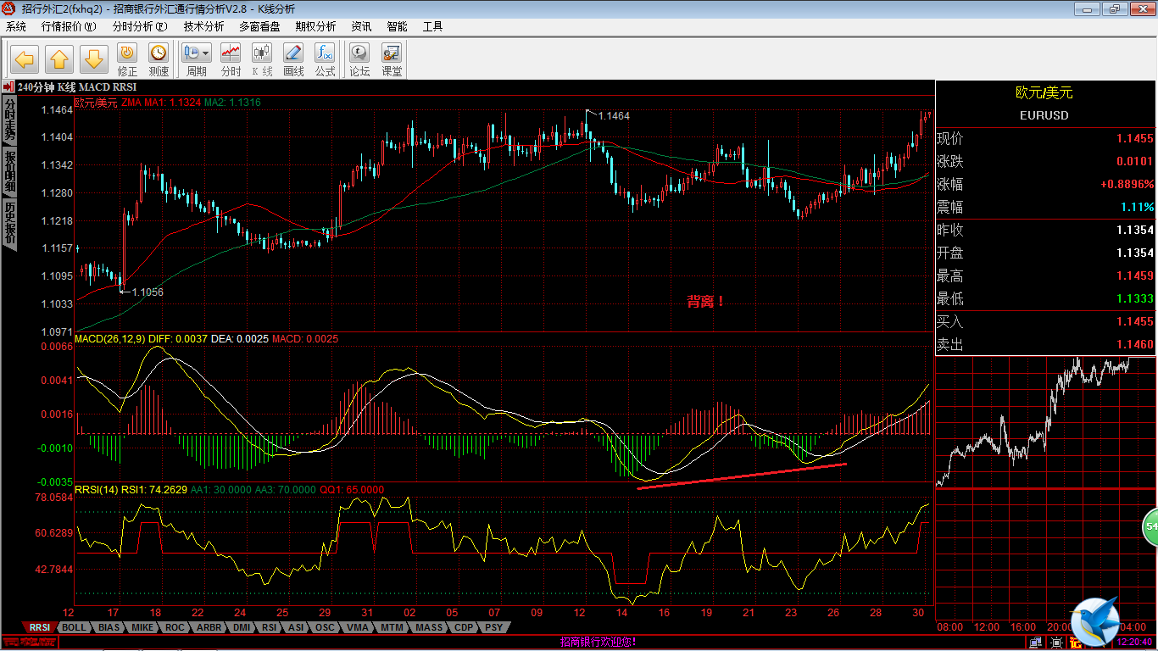Click the bottom-left red status logo
Screen dimensions: 1158x651
click(x=29, y=643)
